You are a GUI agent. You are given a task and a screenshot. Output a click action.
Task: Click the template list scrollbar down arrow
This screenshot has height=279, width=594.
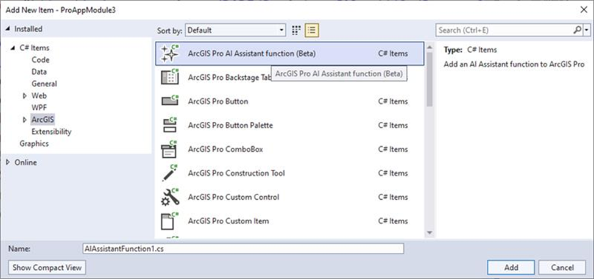(x=430, y=233)
